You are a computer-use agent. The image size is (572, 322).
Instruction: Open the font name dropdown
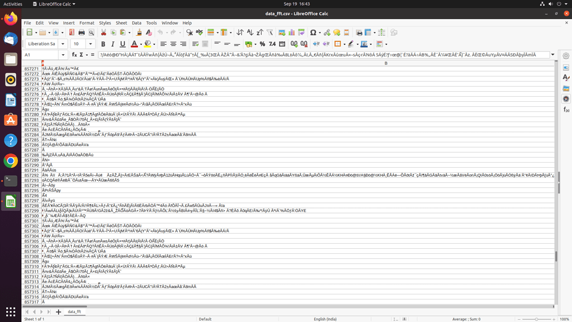63,43
